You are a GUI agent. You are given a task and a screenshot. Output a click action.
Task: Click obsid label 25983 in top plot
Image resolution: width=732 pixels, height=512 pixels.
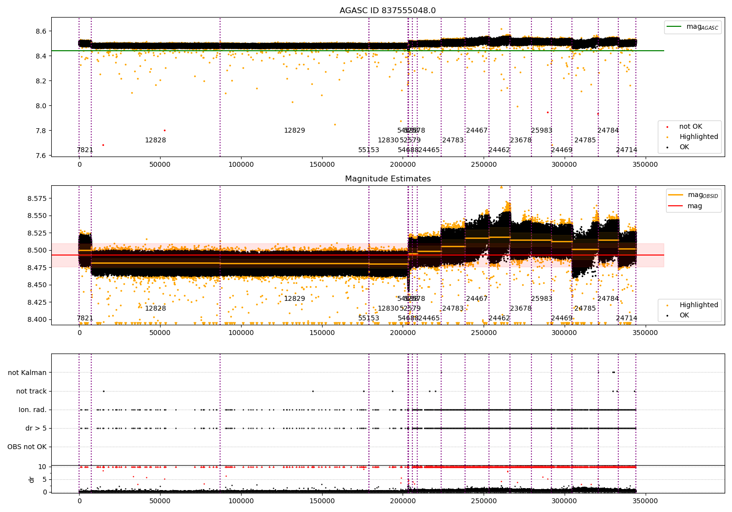tap(542, 131)
